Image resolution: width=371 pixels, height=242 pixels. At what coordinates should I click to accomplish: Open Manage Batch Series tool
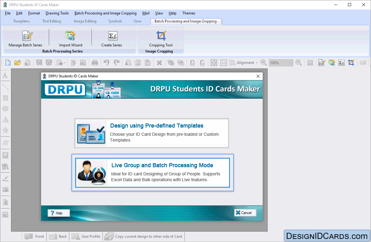(25, 39)
